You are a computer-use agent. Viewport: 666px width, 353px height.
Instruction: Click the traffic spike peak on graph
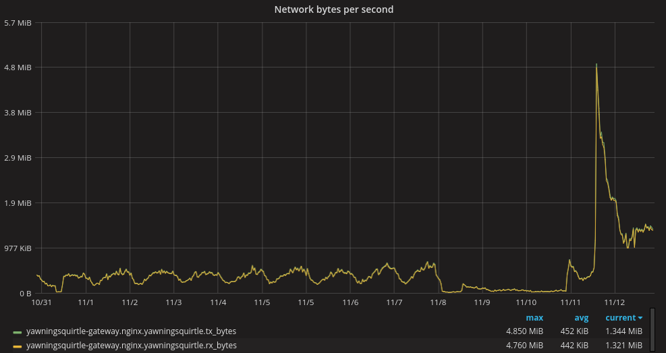tap(596, 65)
